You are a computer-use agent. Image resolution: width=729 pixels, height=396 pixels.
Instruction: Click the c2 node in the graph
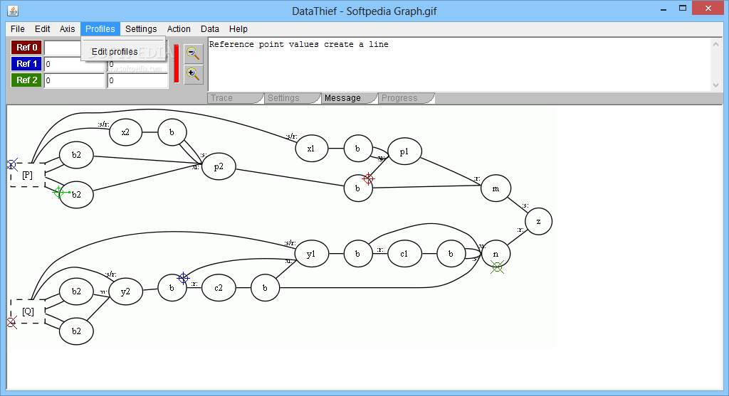click(x=219, y=288)
